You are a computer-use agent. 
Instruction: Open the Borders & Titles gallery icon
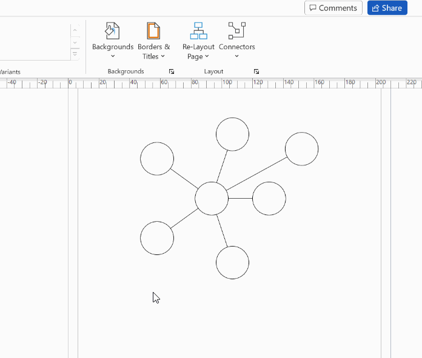point(153,31)
